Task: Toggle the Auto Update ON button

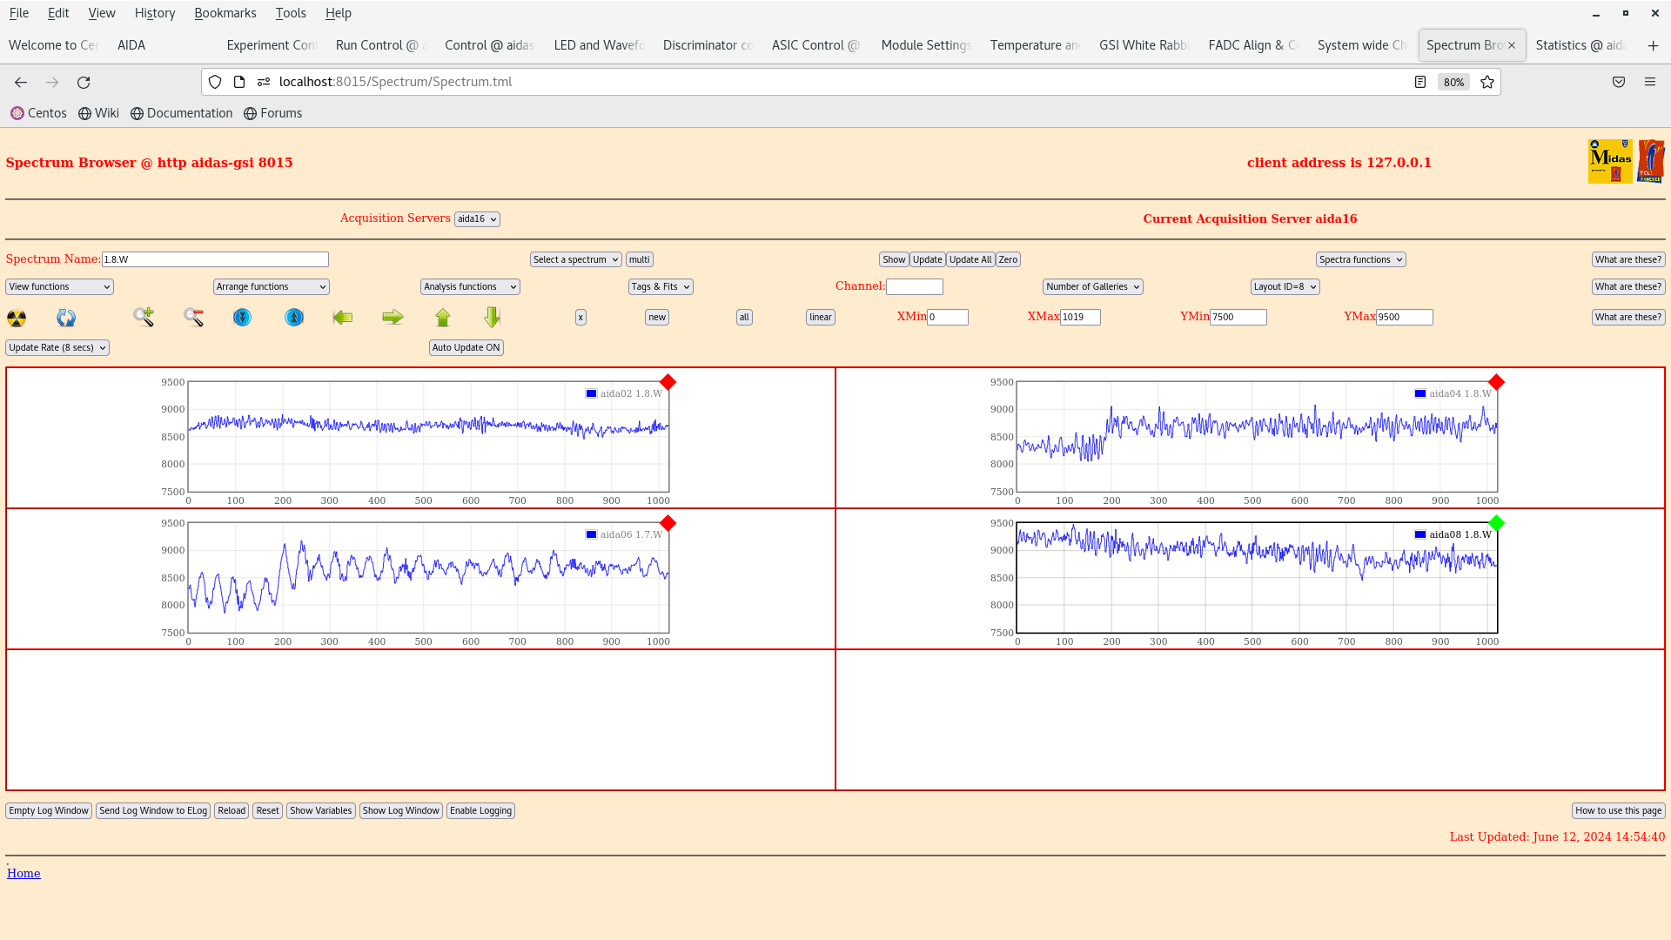Action: [x=466, y=347]
